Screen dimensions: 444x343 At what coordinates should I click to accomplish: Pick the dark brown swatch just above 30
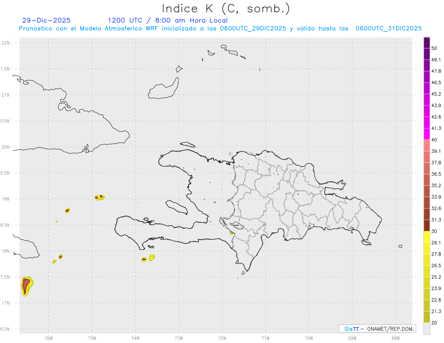427,225
